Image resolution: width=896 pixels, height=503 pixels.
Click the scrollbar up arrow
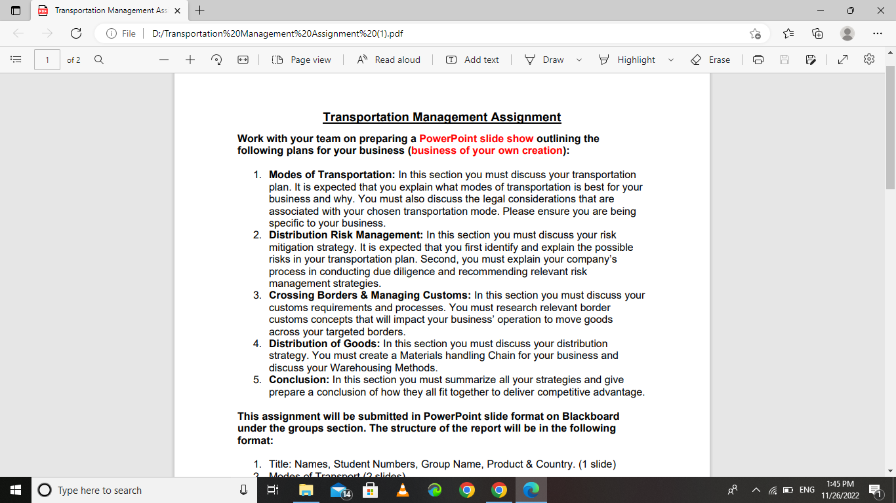click(890, 52)
